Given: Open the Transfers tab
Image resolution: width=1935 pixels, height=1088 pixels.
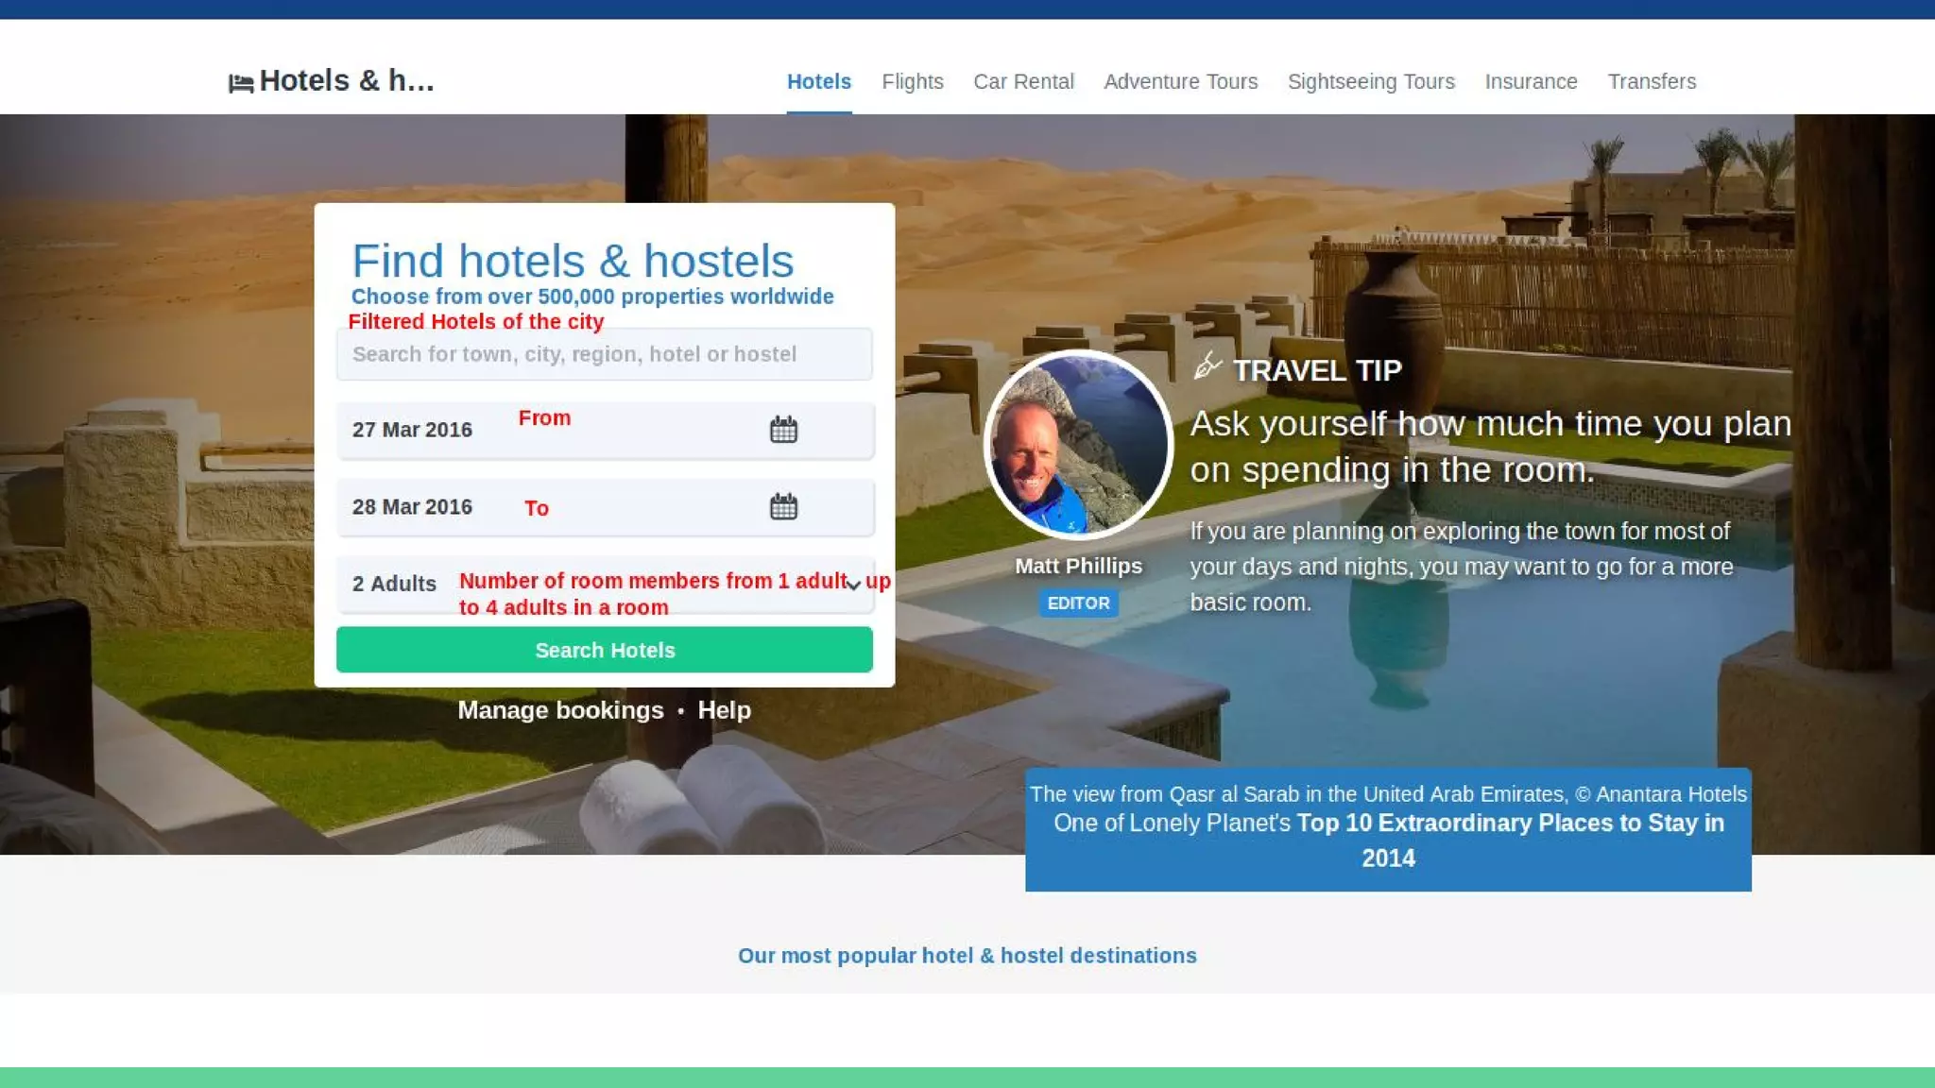Looking at the screenshot, I should click(1652, 82).
